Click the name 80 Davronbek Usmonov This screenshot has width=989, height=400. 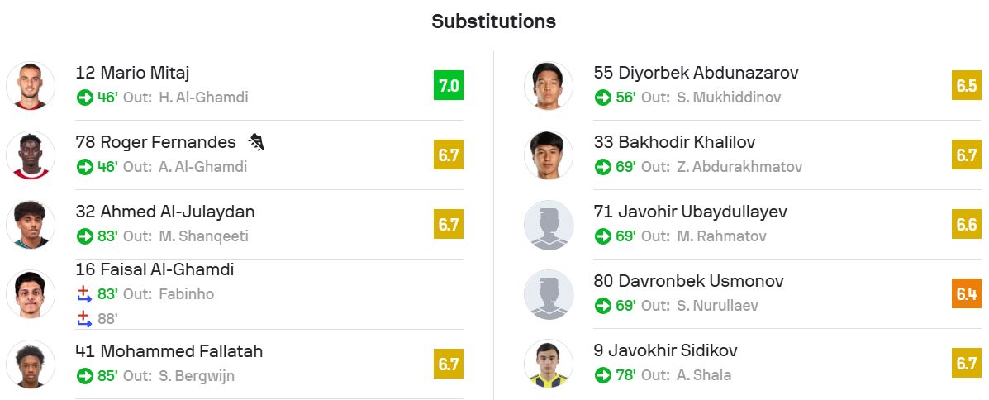tap(688, 281)
